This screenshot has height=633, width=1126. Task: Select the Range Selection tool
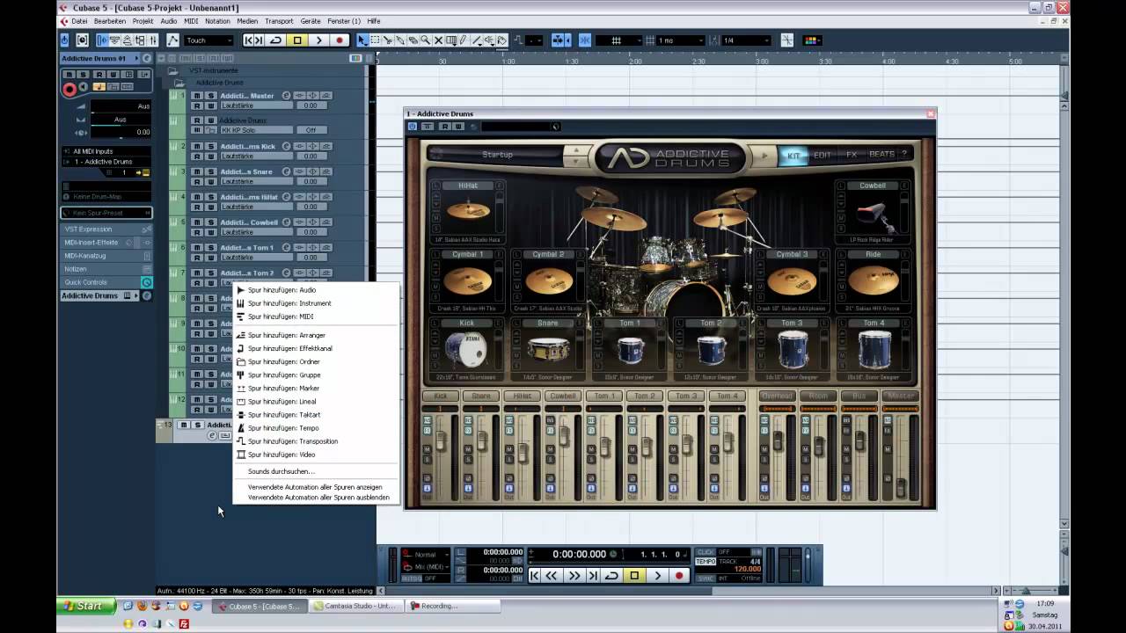[x=375, y=40]
